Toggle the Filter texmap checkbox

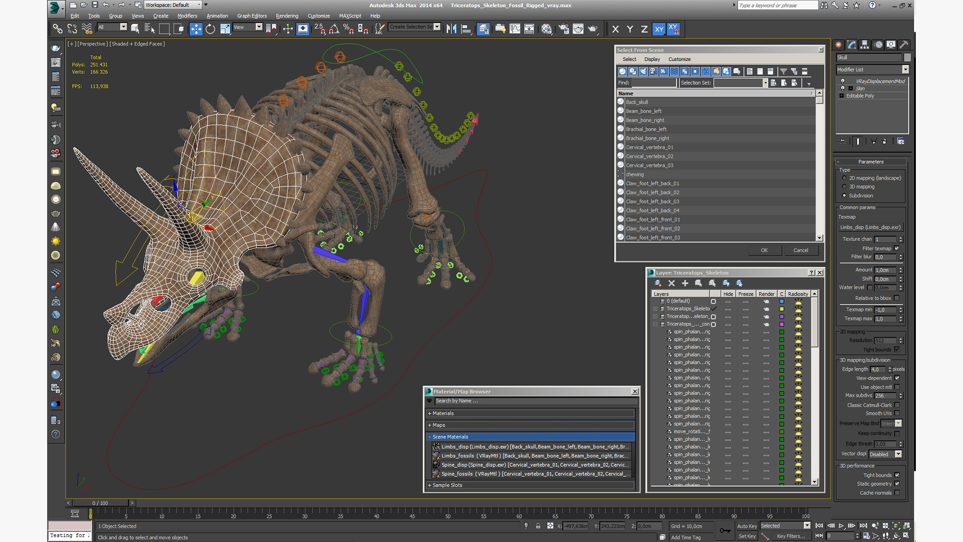[x=897, y=248]
